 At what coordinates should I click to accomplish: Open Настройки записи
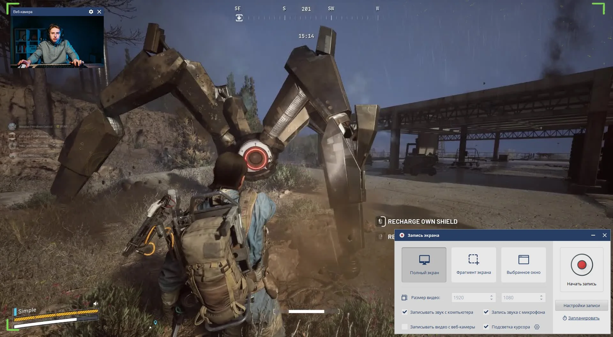582,305
